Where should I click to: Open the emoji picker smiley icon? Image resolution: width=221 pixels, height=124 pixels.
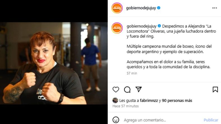tap(116, 120)
